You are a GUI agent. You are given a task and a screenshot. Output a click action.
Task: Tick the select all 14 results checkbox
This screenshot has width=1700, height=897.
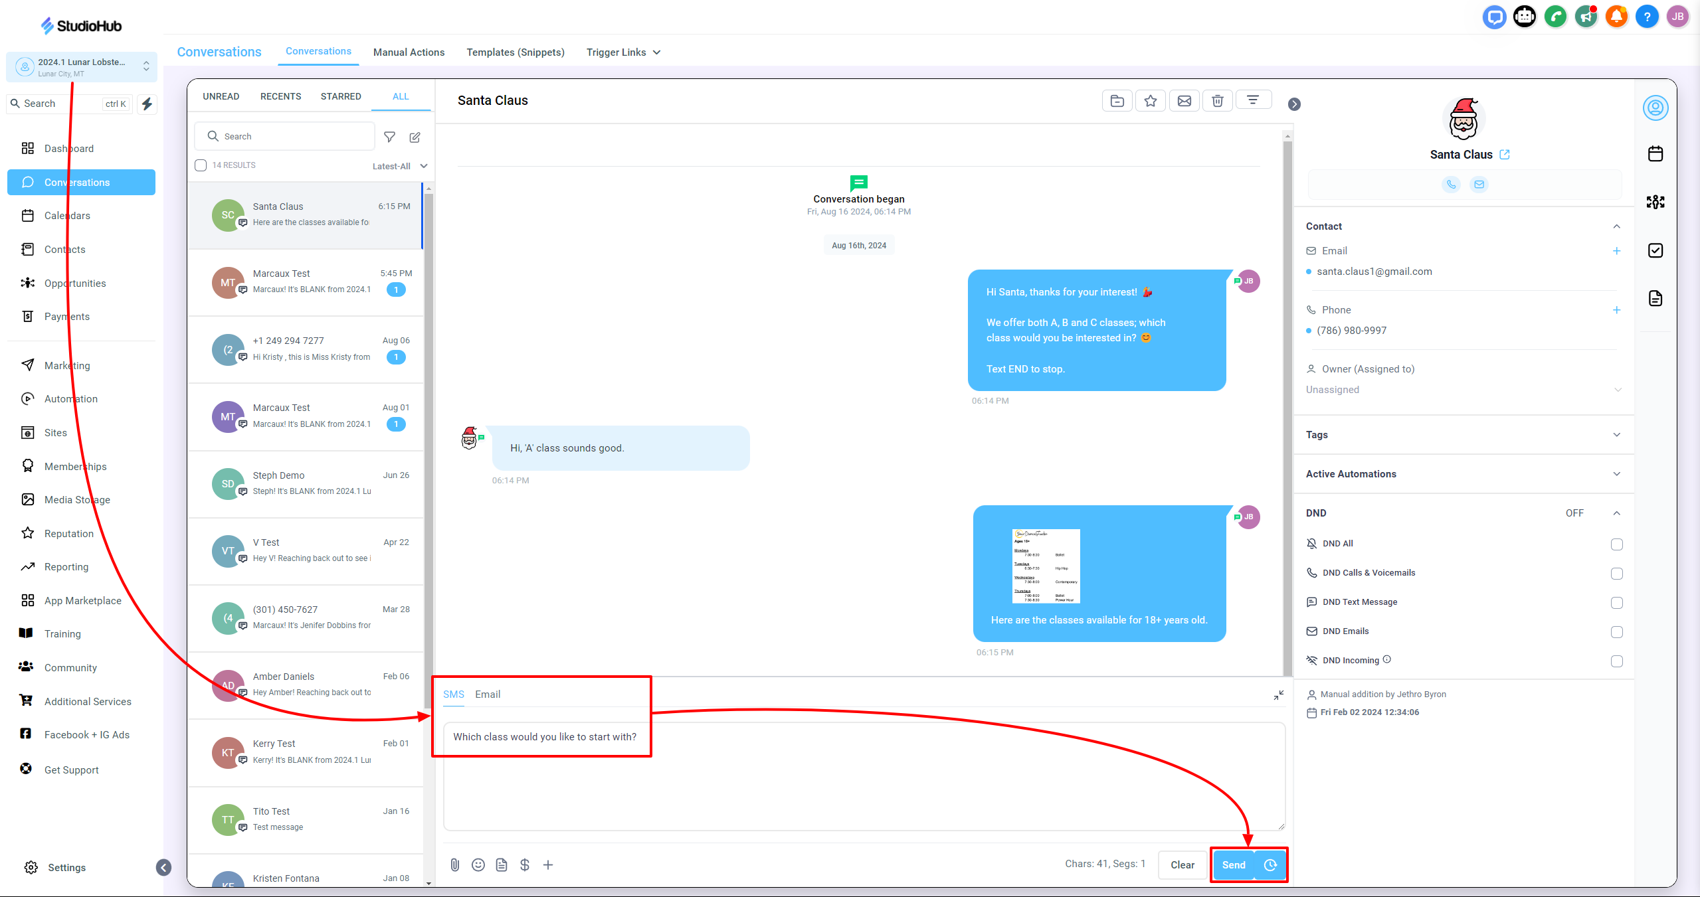pyautogui.click(x=201, y=165)
